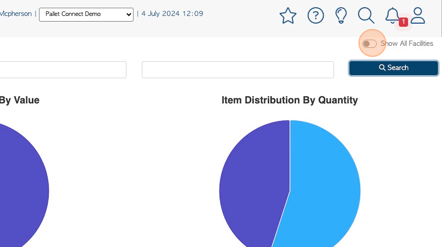The height and width of the screenshot is (247, 442).
Task: Click the Mcpherson user name link
Action: coord(16,13)
